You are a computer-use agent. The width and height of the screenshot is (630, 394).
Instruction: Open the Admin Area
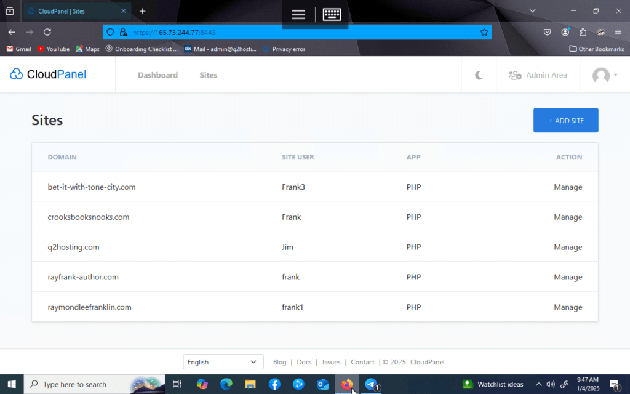click(x=538, y=75)
